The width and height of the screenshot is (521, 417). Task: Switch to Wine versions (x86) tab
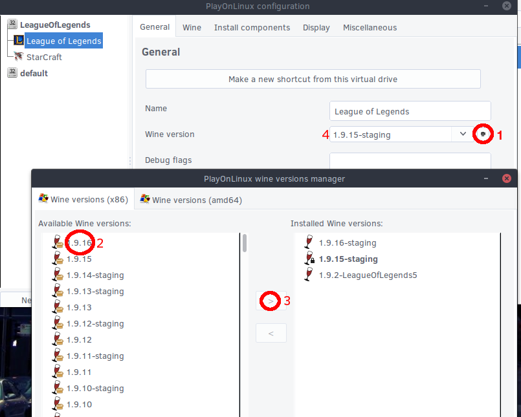click(83, 199)
